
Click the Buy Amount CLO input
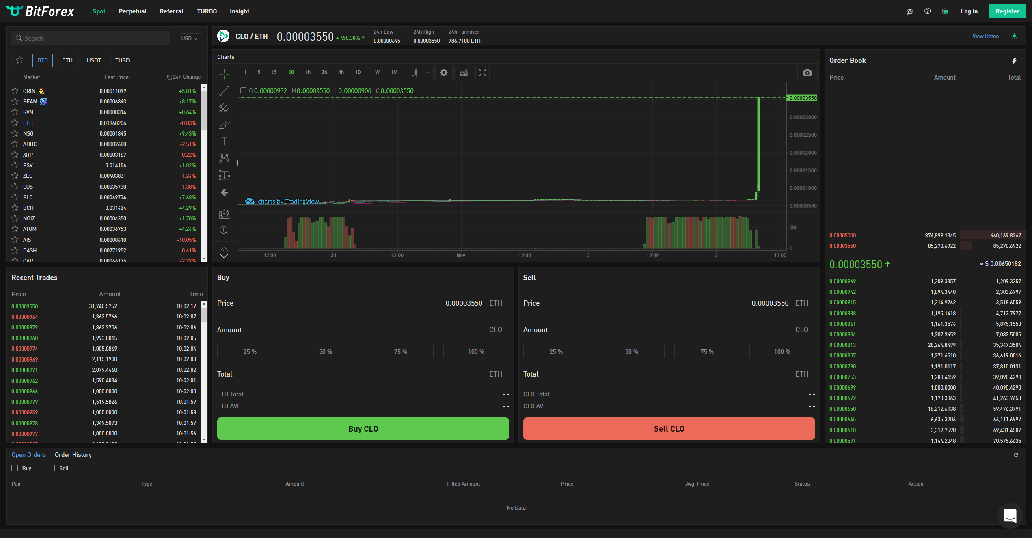[363, 330]
